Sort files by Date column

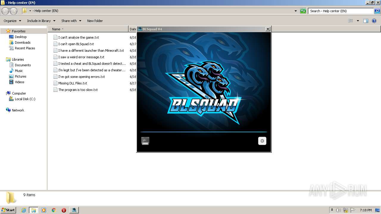[133, 29]
